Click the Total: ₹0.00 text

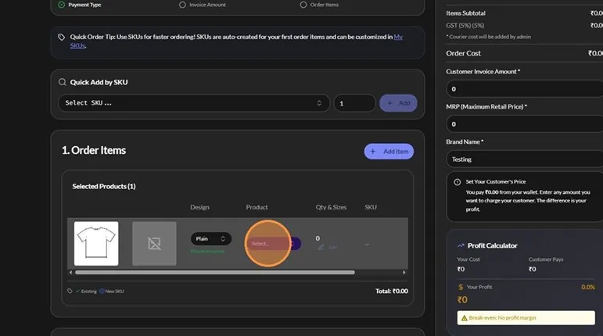(x=392, y=291)
